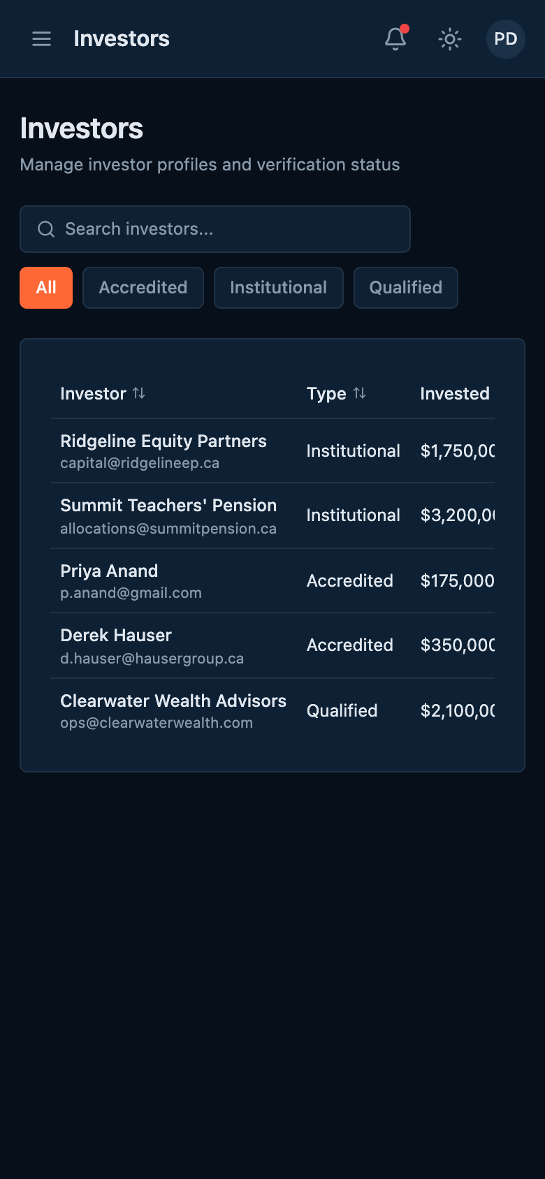Click the notification red dot indicator
This screenshot has height=1179, width=545.
(405, 29)
